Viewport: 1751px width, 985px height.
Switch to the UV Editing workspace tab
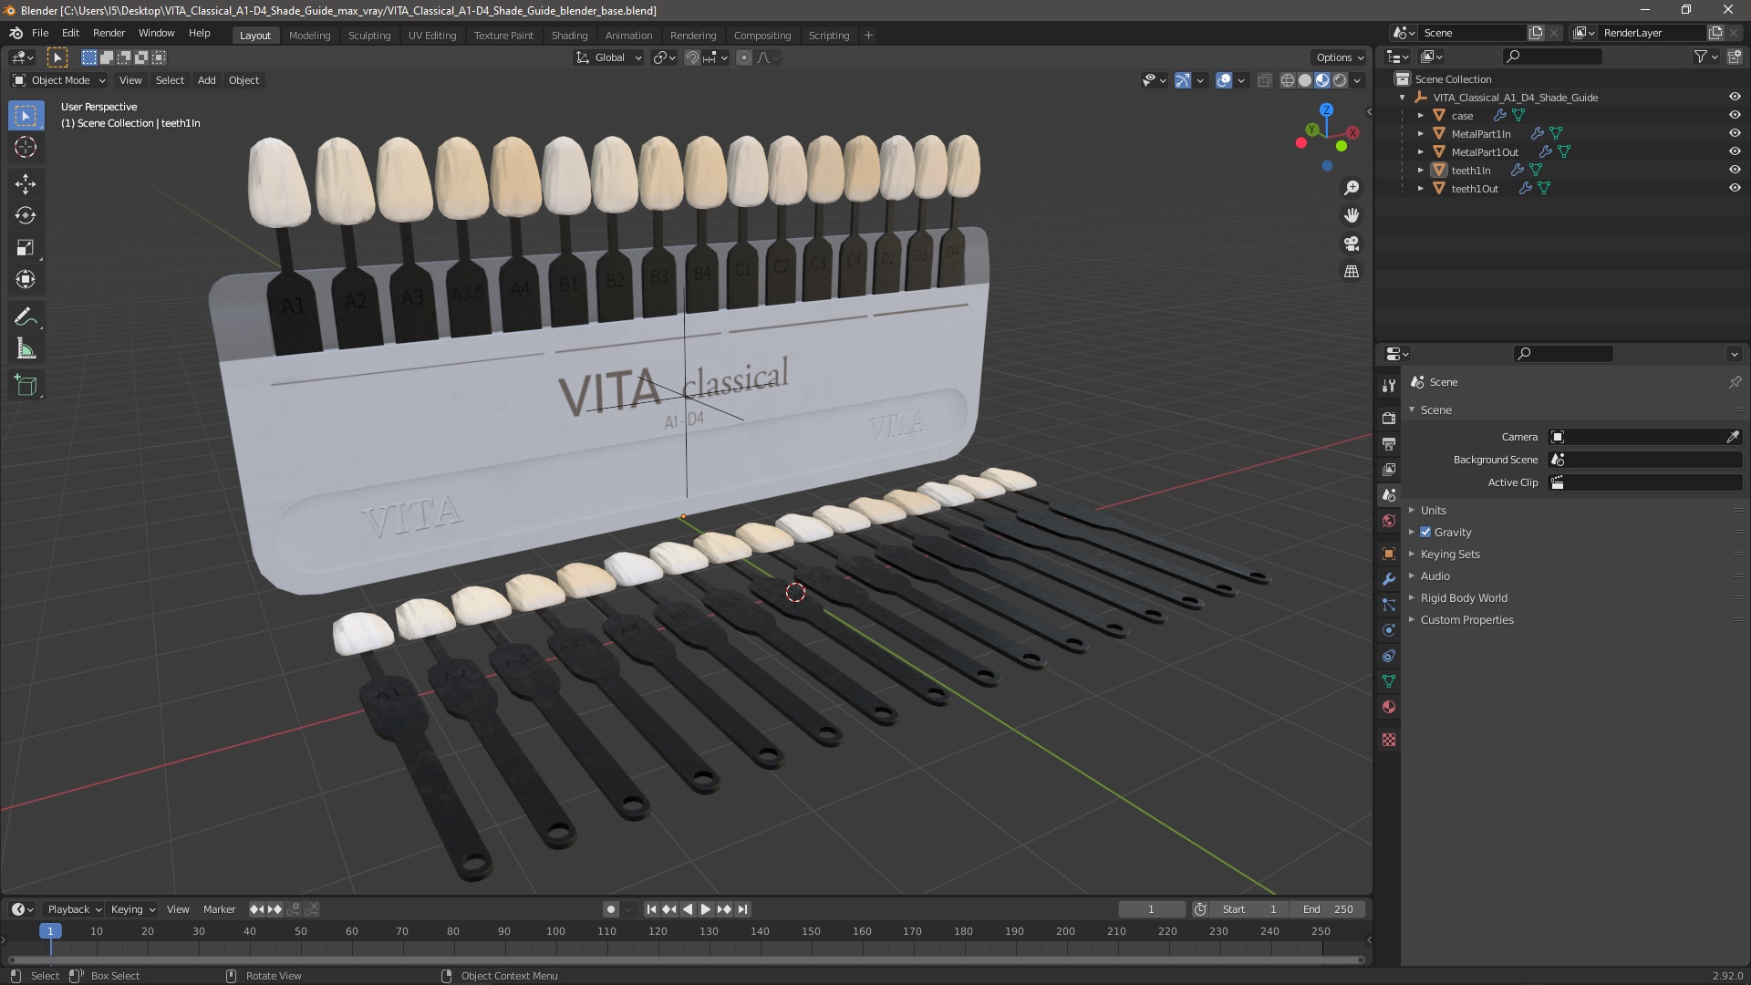coord(431,36)
